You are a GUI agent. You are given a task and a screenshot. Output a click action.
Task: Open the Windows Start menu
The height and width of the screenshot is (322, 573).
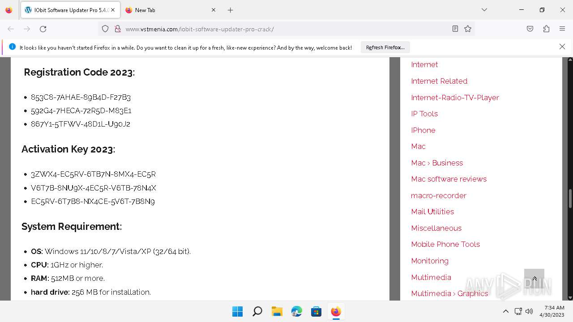tap(237, 311)
